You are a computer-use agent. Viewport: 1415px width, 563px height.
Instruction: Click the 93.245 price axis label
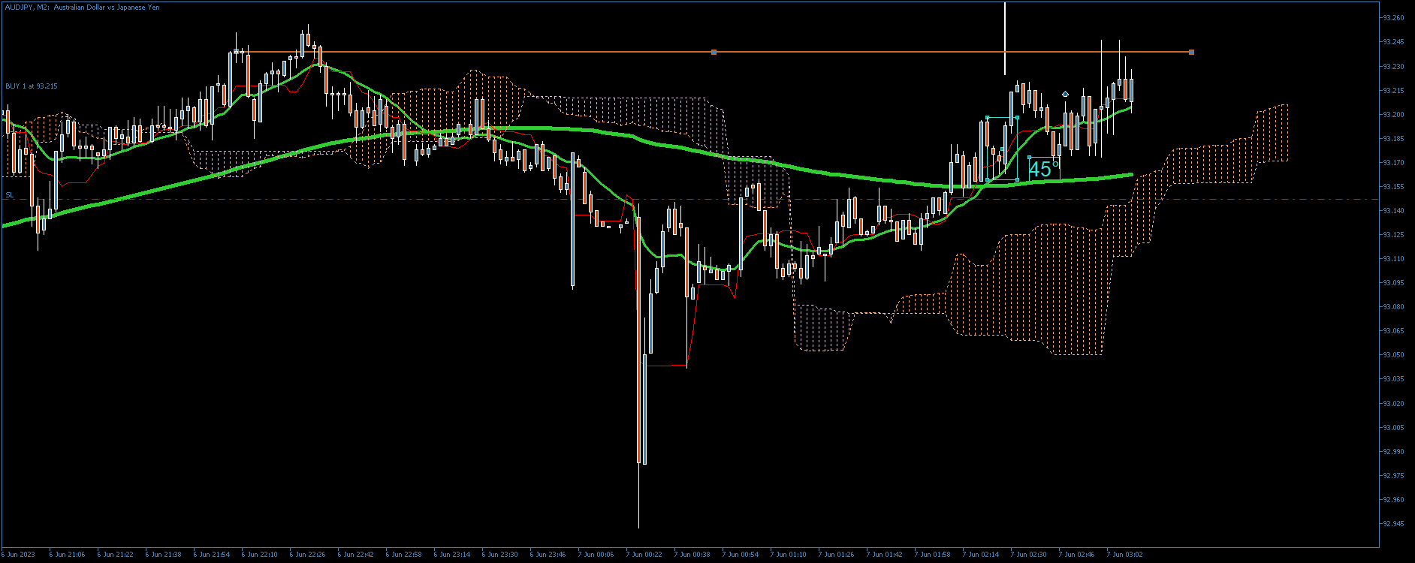(1393, 42)
